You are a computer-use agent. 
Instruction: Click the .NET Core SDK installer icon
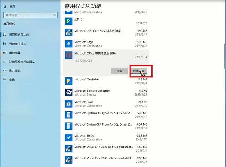pos(69,32)
